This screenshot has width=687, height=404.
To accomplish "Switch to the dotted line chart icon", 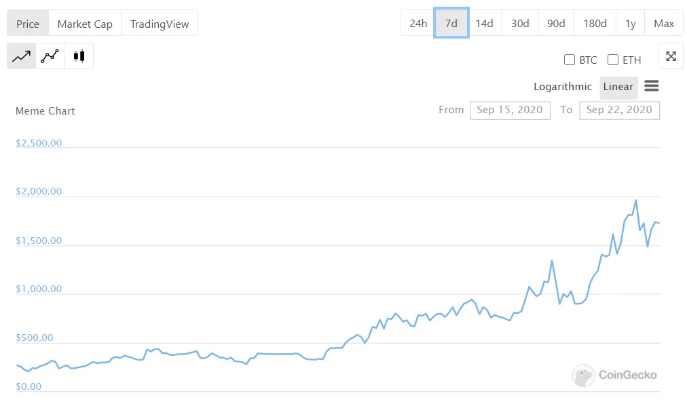I will pos(50,56).
